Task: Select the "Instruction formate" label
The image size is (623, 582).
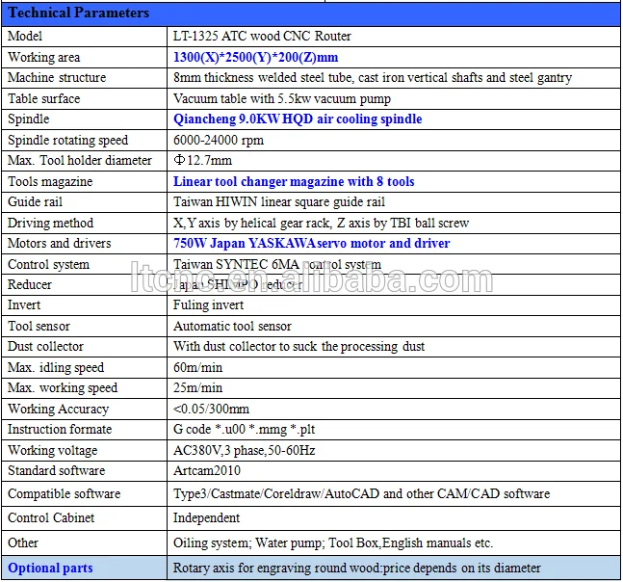Action: point(60,430)
